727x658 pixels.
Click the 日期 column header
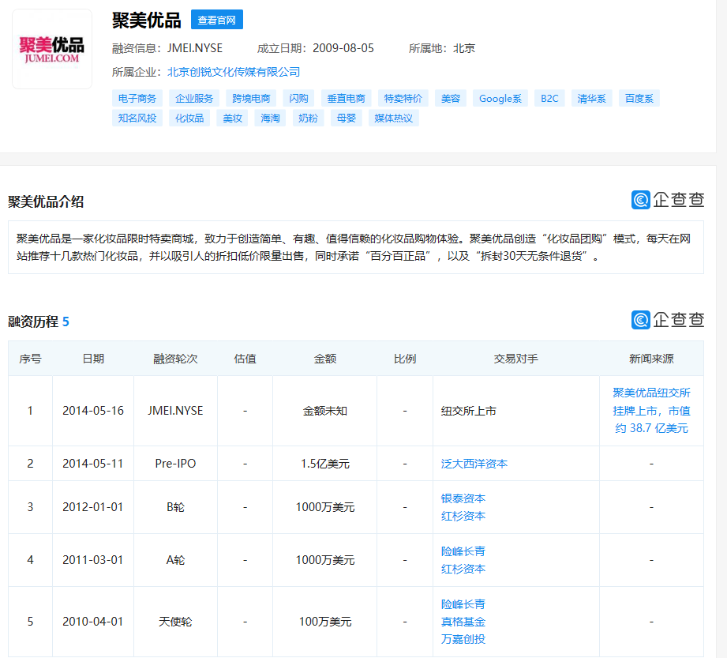(93, 359)
